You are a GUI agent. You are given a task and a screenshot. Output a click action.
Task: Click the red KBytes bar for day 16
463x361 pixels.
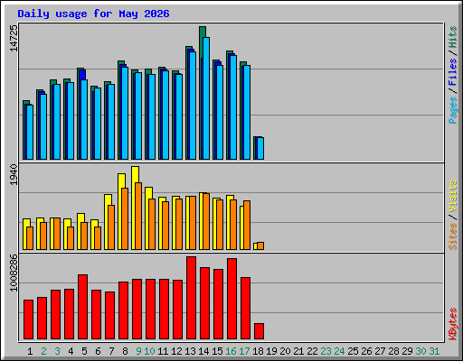pos(231,299)
